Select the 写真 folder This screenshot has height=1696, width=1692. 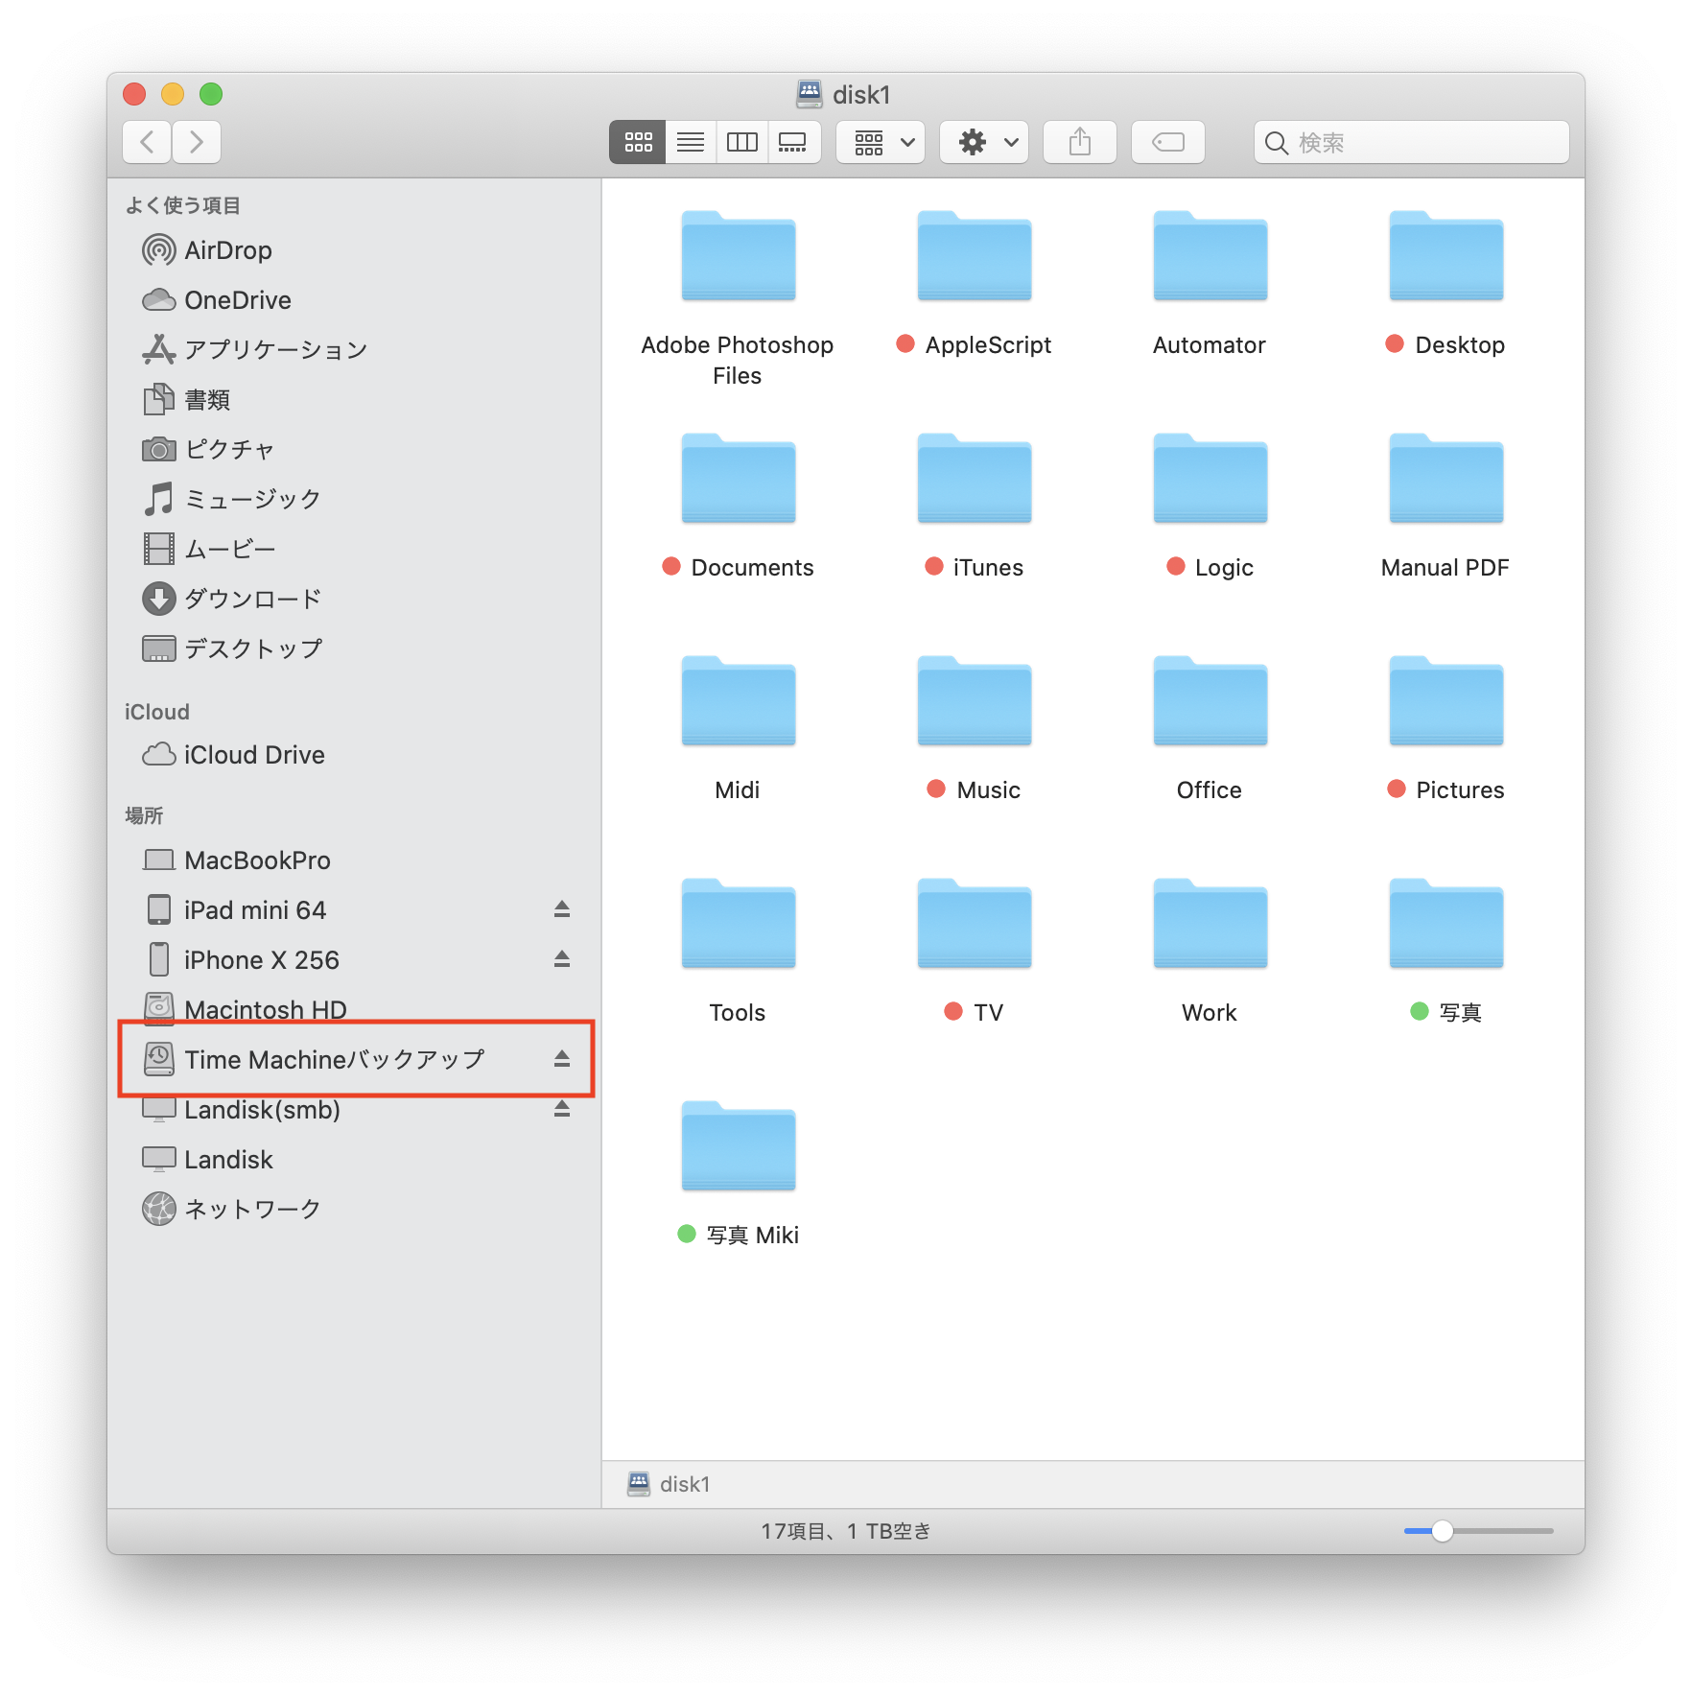(x=1445, y=925)
